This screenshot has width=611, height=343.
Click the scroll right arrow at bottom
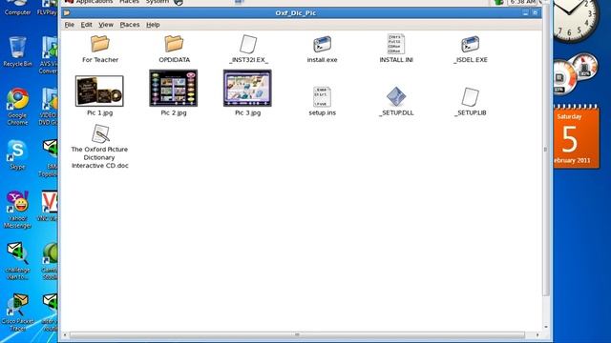[x=537, y=334]
